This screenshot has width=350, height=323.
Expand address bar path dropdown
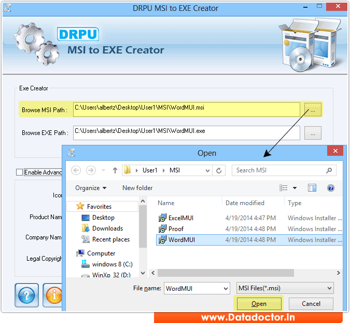(x=207, y=171)
